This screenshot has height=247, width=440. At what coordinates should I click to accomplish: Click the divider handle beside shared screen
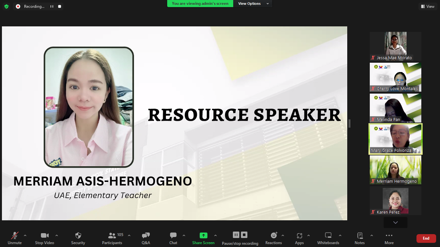tap(349, 123)
